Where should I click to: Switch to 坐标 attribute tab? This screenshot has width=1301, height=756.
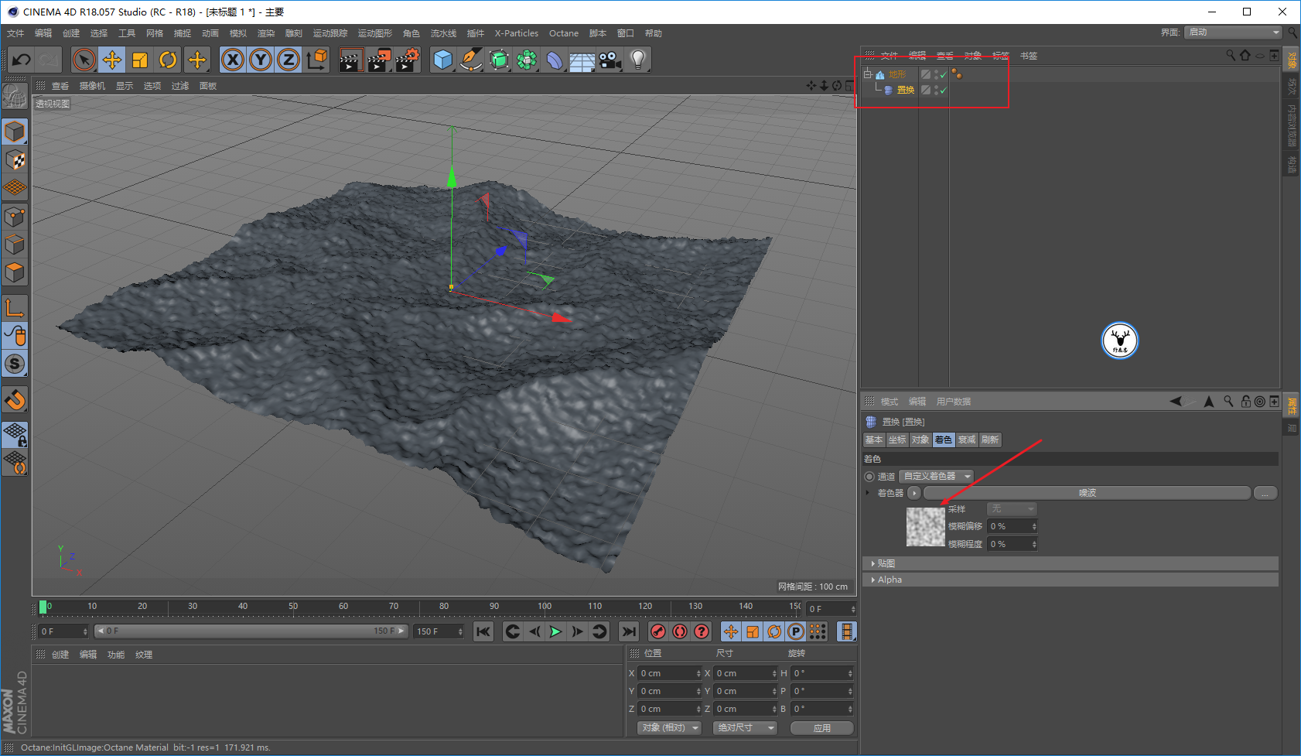coord(897,440)
